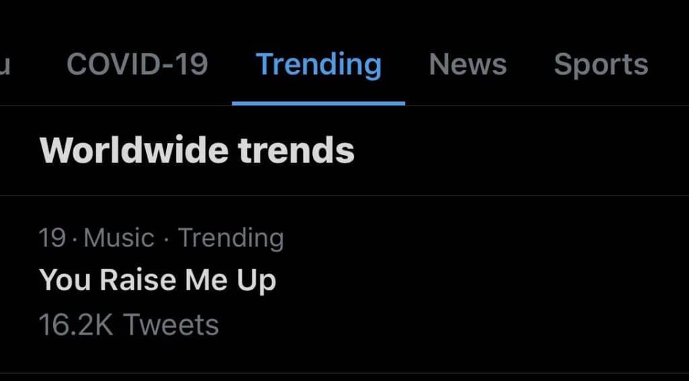This screenshot has width=689, height=381.
Task: Click the blue underline beneath Trending
Action: coord(318,103)
